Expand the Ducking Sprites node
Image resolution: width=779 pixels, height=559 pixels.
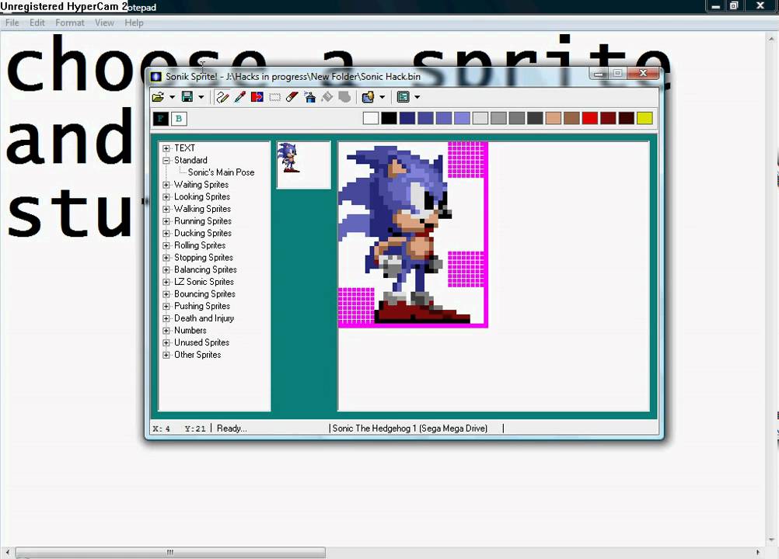point(166,233)
